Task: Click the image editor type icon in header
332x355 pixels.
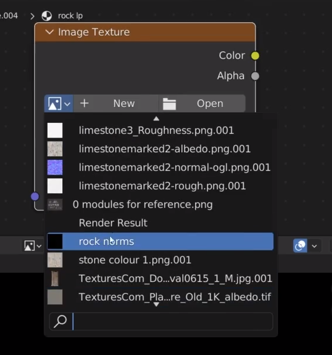Action: click(x=29, y=246)
